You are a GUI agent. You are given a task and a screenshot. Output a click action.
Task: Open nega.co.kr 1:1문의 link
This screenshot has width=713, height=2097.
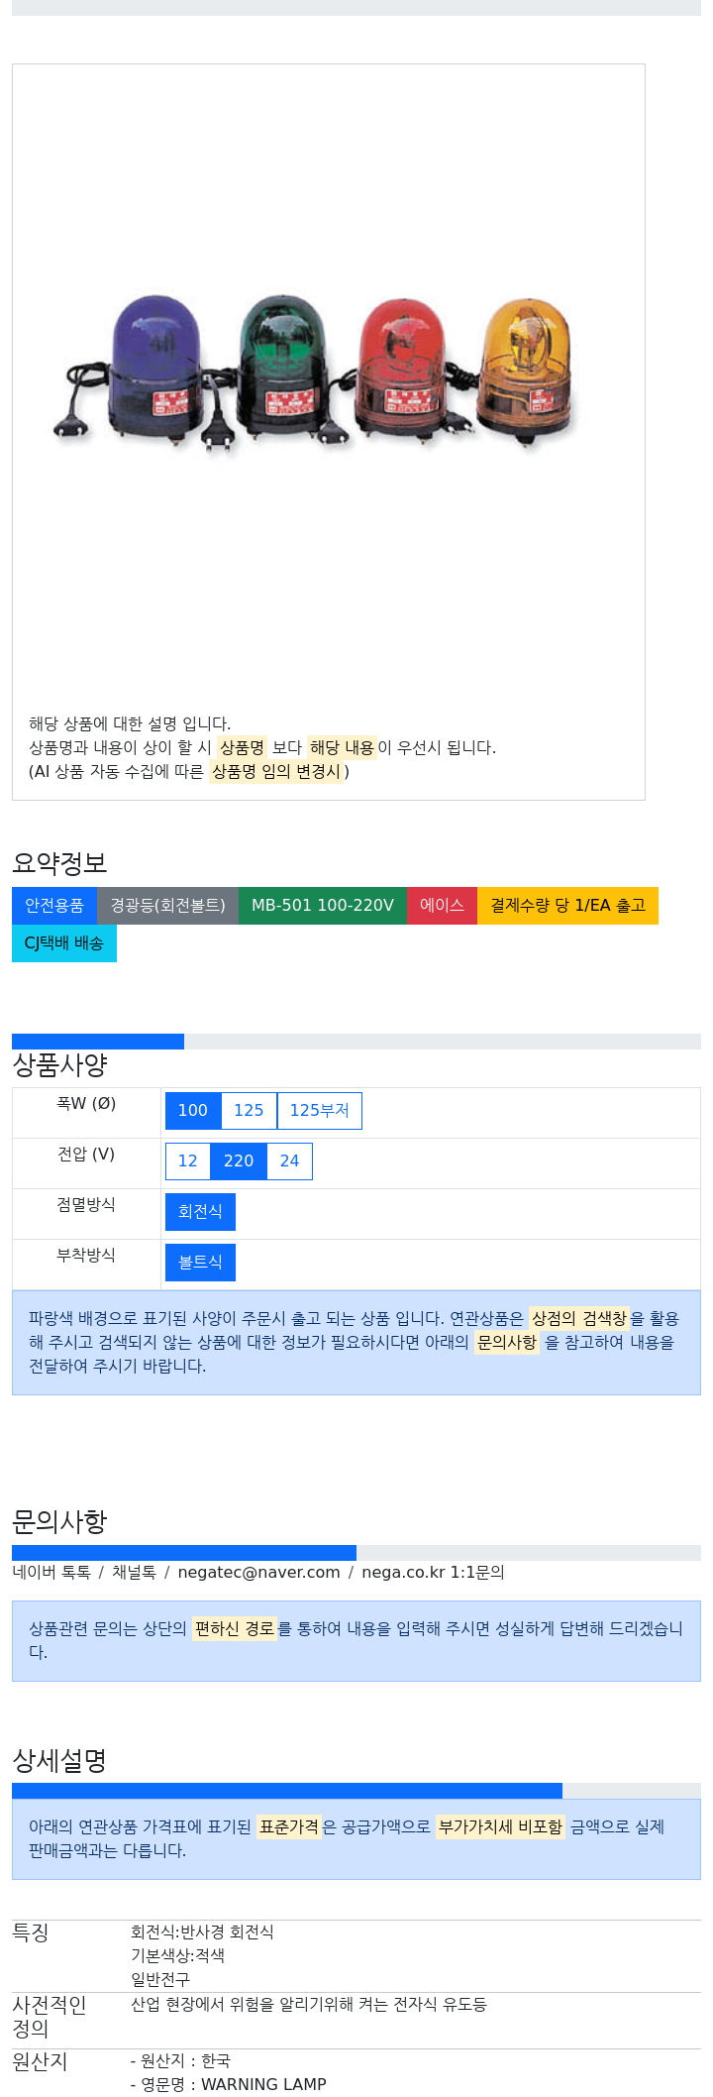pyautogui.click(x=433, y=1573)
